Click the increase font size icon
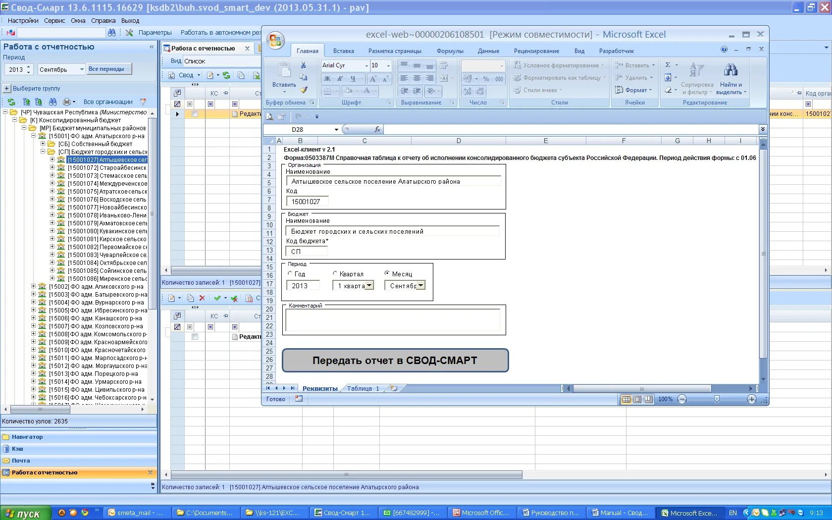This screenshot has width=832, height=520. 373,78
